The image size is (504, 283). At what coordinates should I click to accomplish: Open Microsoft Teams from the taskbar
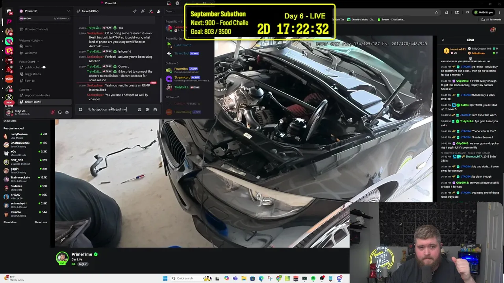(235, 278)
